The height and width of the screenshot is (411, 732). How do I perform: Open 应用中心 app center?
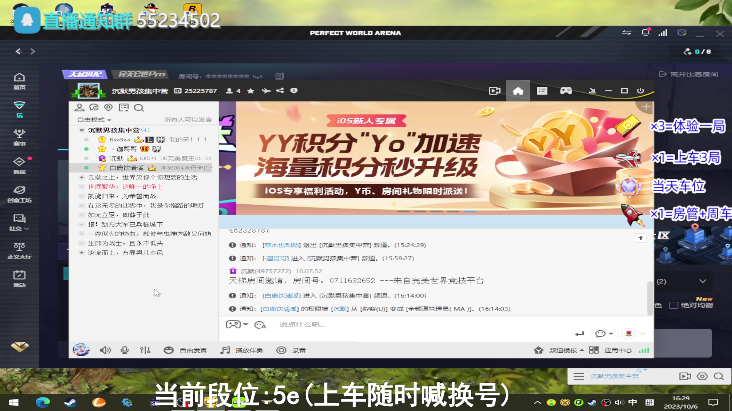coord(610,350)
